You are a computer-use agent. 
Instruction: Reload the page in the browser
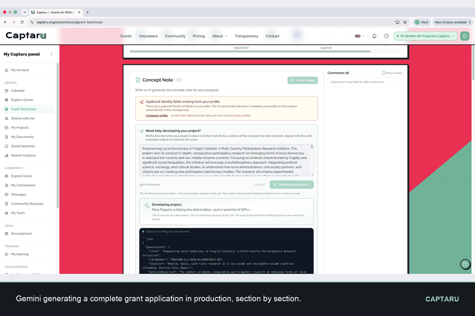click(22, 22)
